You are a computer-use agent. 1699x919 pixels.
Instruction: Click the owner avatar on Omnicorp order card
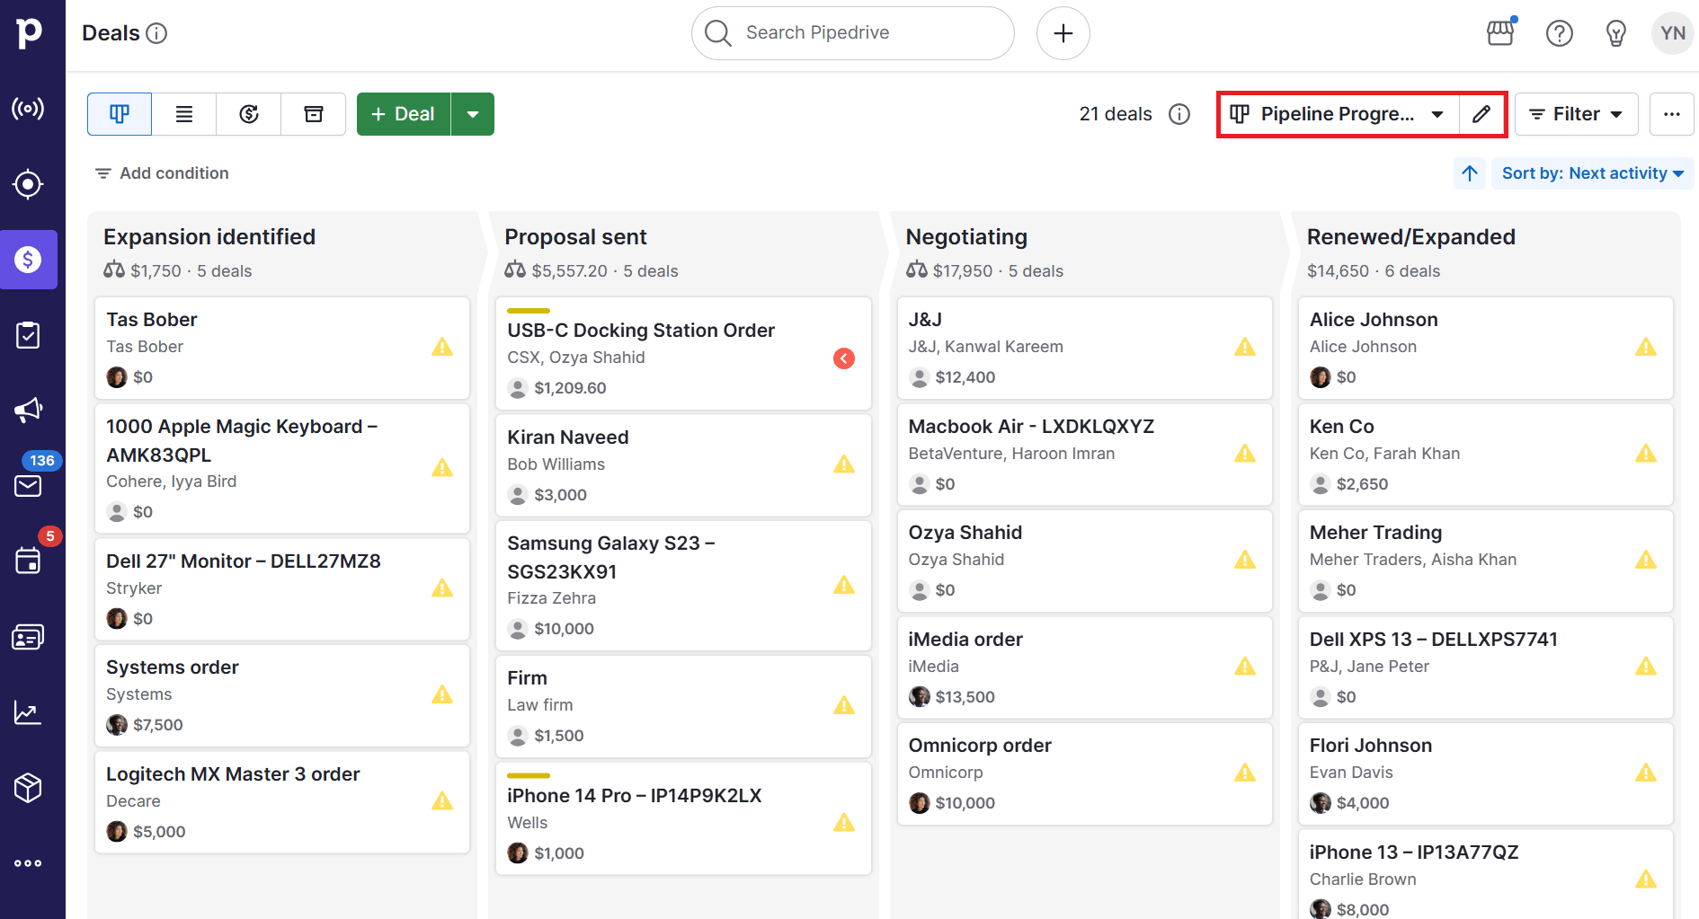click(x=919, y=803)
